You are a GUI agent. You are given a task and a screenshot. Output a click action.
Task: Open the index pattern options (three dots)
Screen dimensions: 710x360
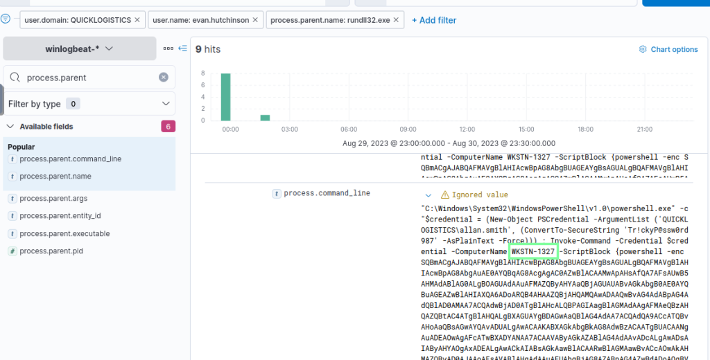(168, 48)
